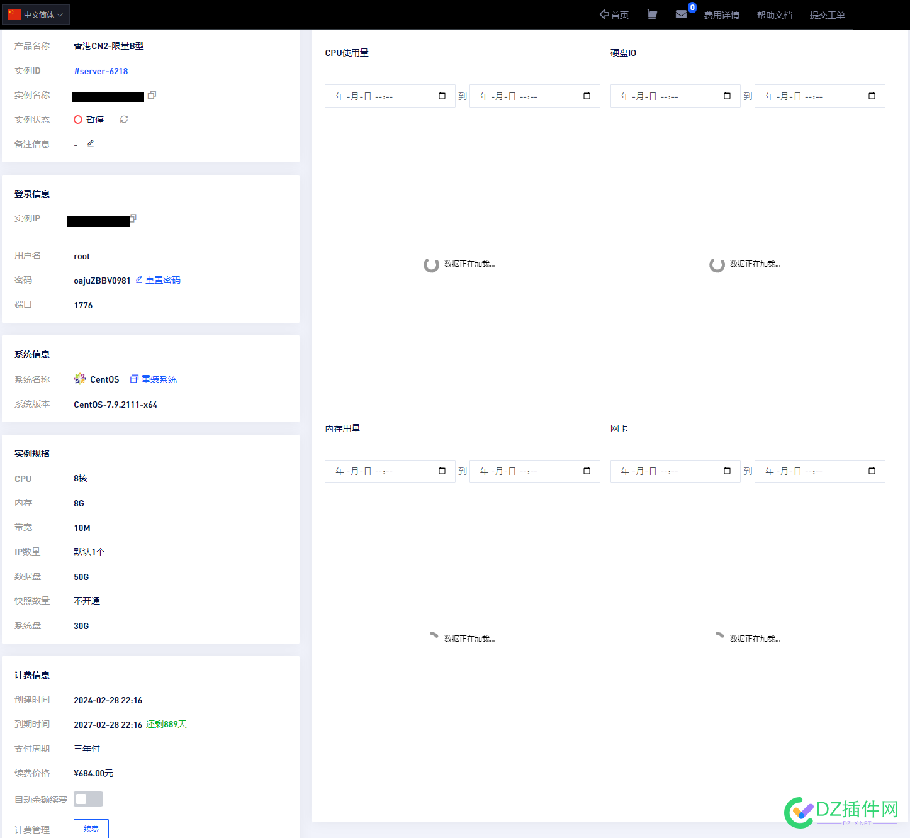
Task: Open calendar picker for 硬盘IO start date
Action: (x=727, y=96)
